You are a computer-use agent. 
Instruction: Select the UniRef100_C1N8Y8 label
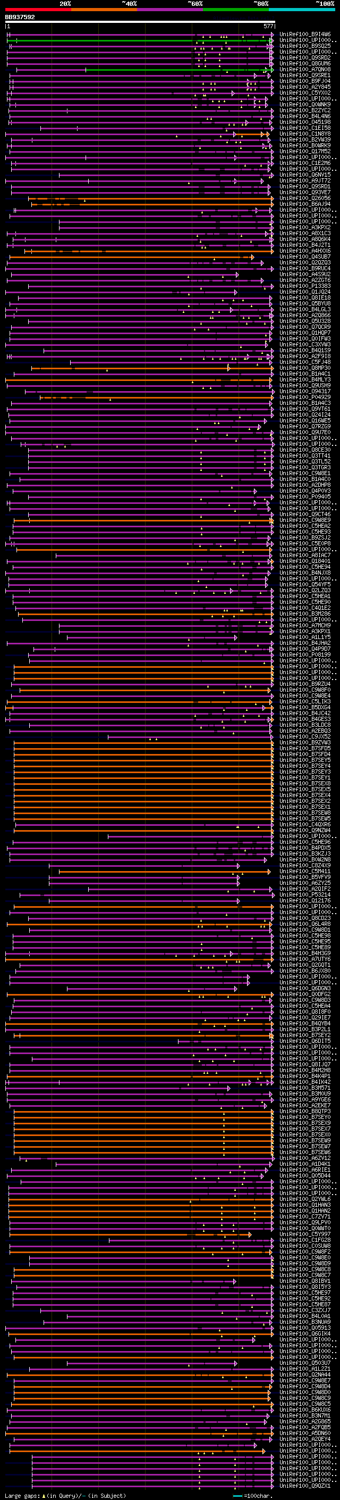click(305, 134)
